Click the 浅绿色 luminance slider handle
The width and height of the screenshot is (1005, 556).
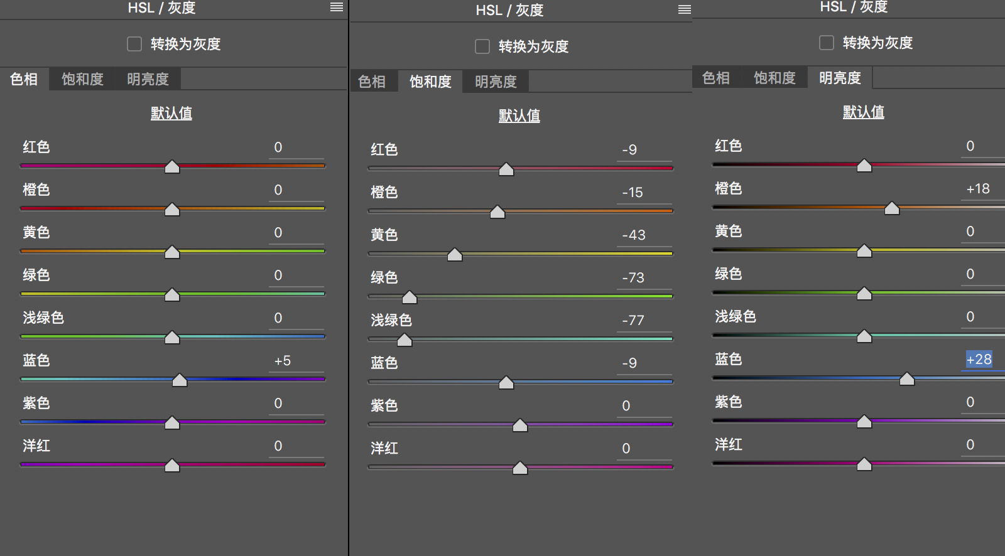tap(864, 336)
